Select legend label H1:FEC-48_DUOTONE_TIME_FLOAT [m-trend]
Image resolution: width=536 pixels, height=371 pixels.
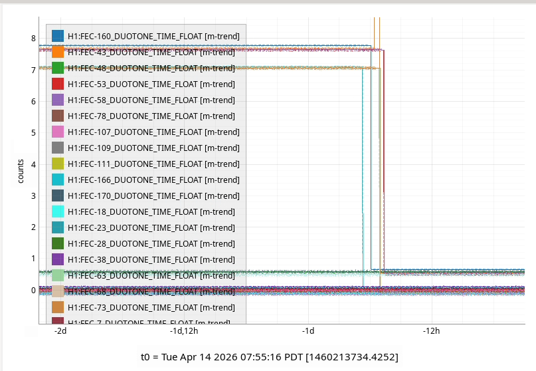[x=151, y=68]
